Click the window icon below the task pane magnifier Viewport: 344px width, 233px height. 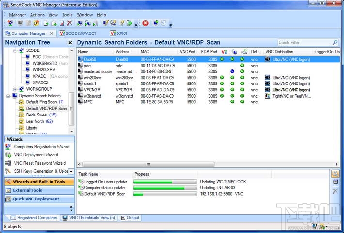335,182
